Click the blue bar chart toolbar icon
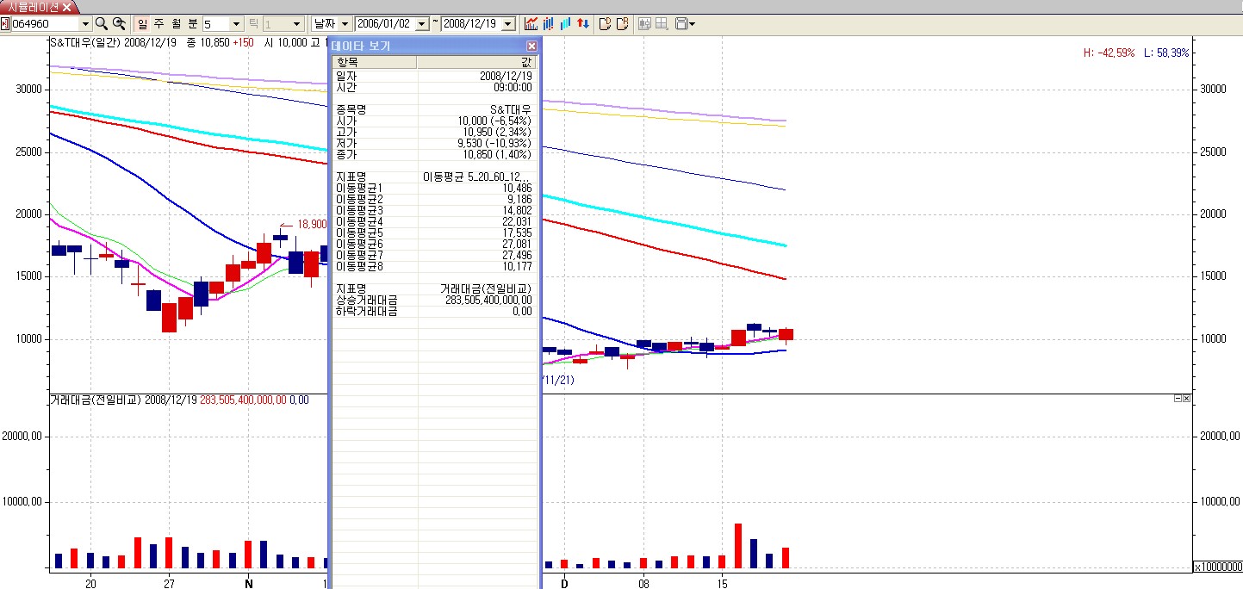This screenshot has height=589, width=1243. pyautogui.click(x=566, y=24)
